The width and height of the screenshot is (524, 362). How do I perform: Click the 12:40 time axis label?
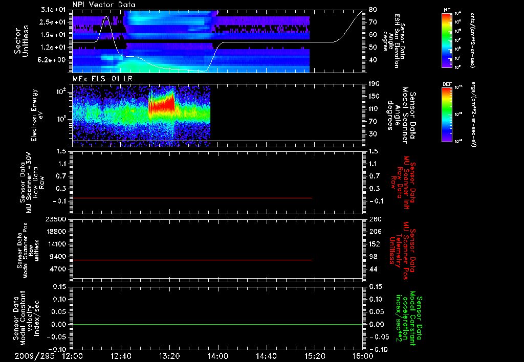[x=121, y=356]
